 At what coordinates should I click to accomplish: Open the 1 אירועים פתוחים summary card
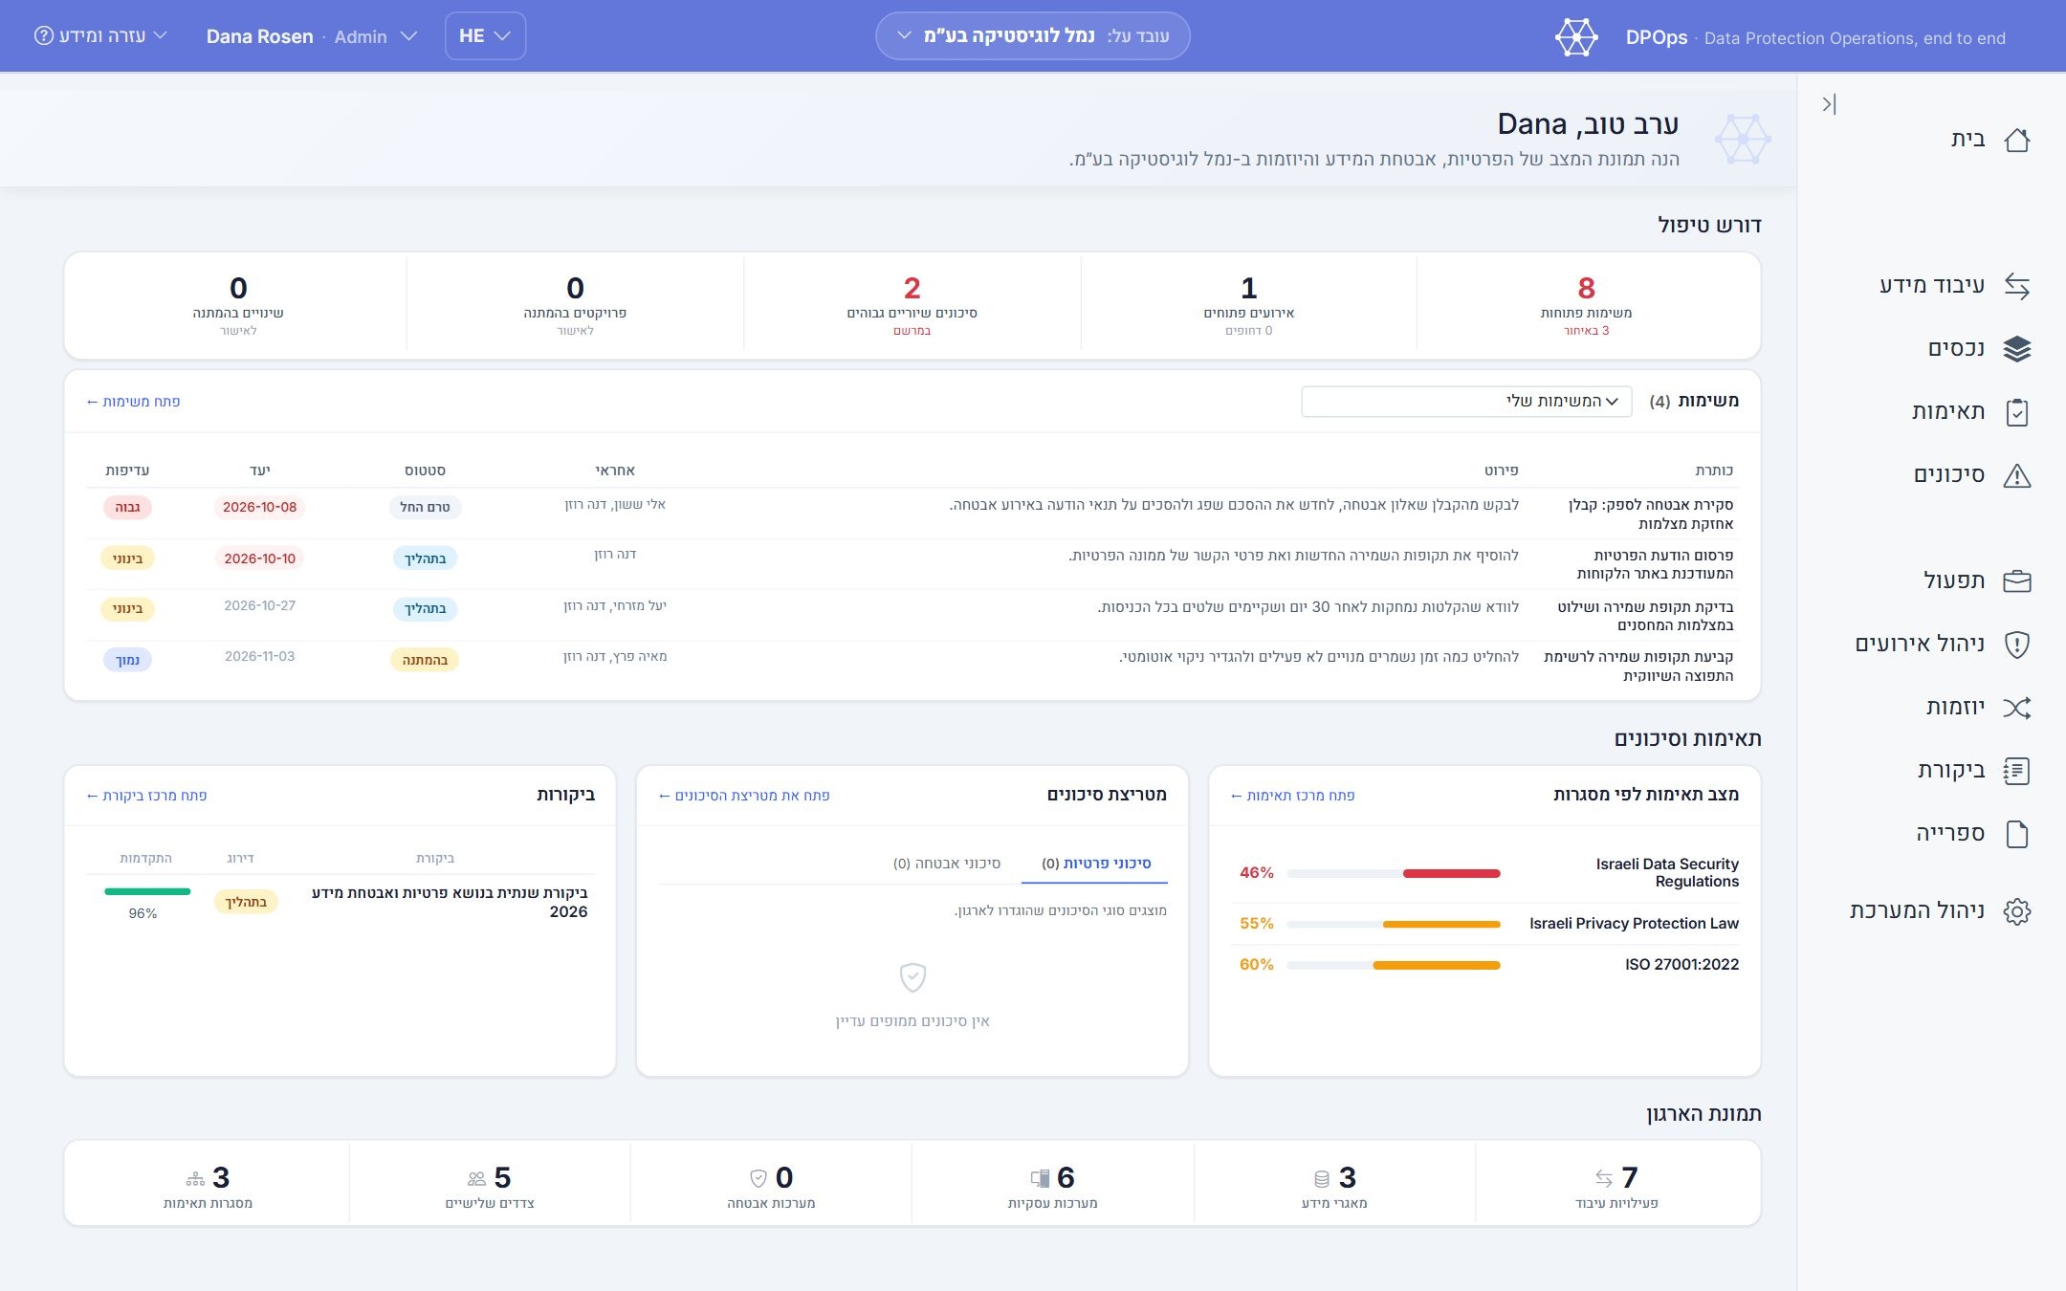coord(1249,306)
